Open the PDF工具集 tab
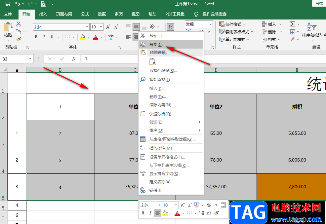The width and height of the screenshot is (326, 224). click(x=175, y=14)
